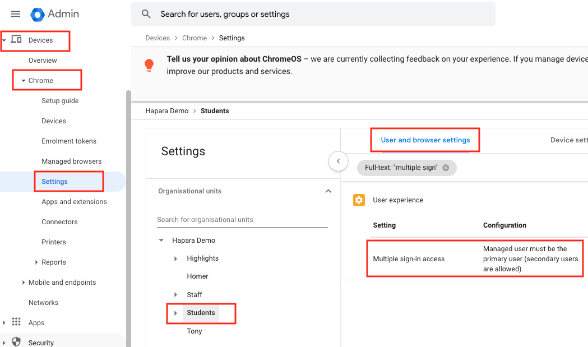
Task: Click the sidebar vertical scrollbar
Action: [128, 218]
